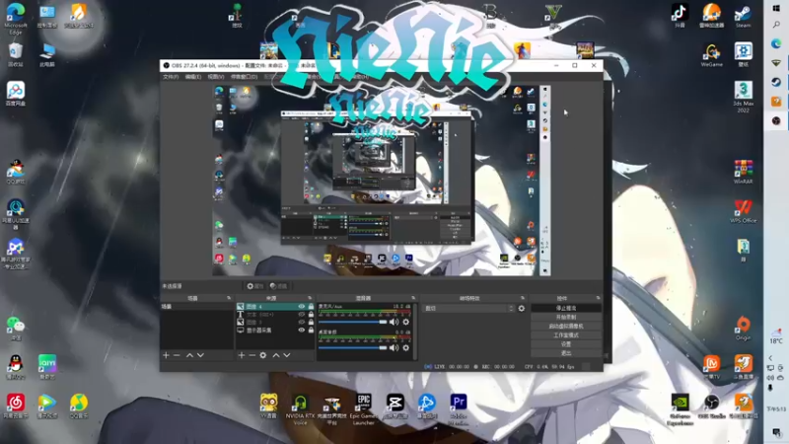Open the TikTok (抖音) desktop icon
This screenshot has height=444, width=789.
pos(680,16)
